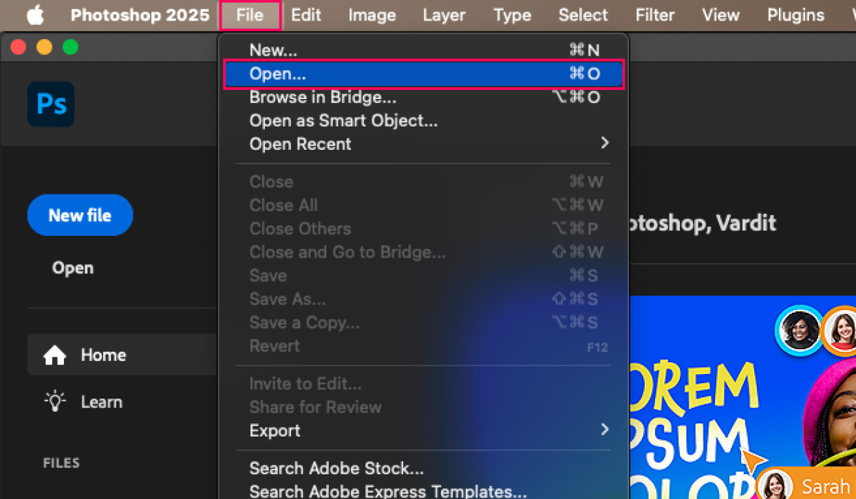Click the orange cursor pointer on the template
The height and width of the screenshot is (499, 856).
(x=755, y=458)
